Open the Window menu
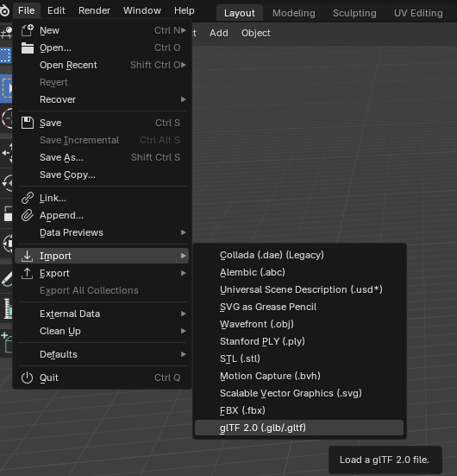 (x=141, y=10)
